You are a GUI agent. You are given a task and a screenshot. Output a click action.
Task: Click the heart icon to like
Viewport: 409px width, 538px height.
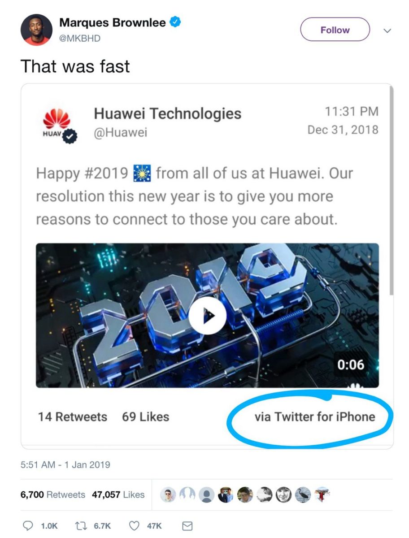[134, 525]
